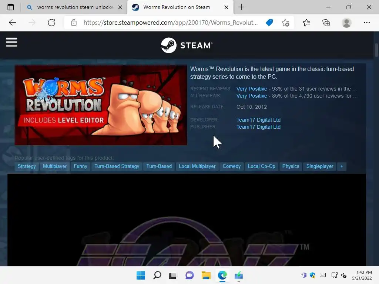Go back to the previous page
Screen dimensions: 379x284
(12, 23)
